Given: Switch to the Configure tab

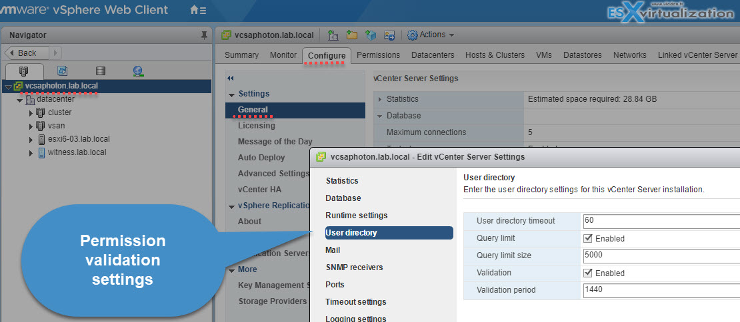Looking at the screenshot, I should (327, 55).
